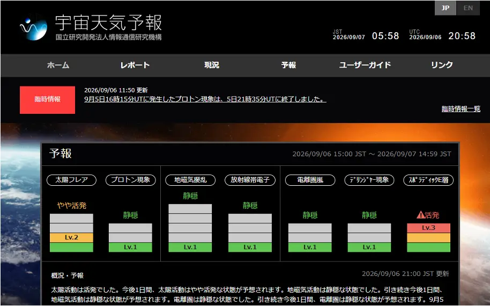Select the 電離圏嵐 label button
Viewport: 490px width, 306px height.
tap(310, 180)
